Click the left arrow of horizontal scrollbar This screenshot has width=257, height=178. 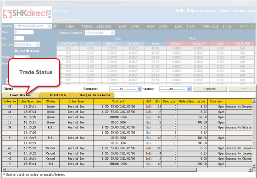click(4, 169)
